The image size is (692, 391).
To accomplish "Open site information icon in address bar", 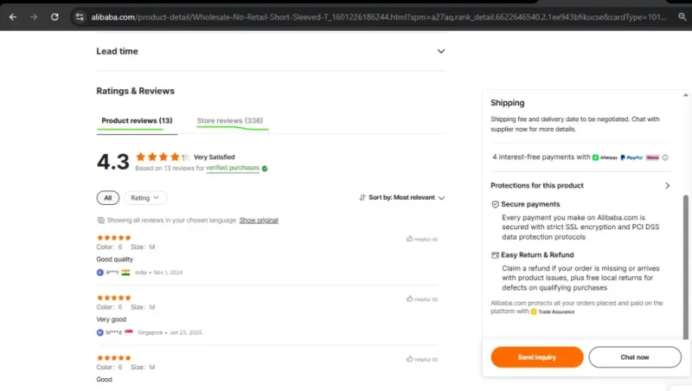I will click(80, 16).
